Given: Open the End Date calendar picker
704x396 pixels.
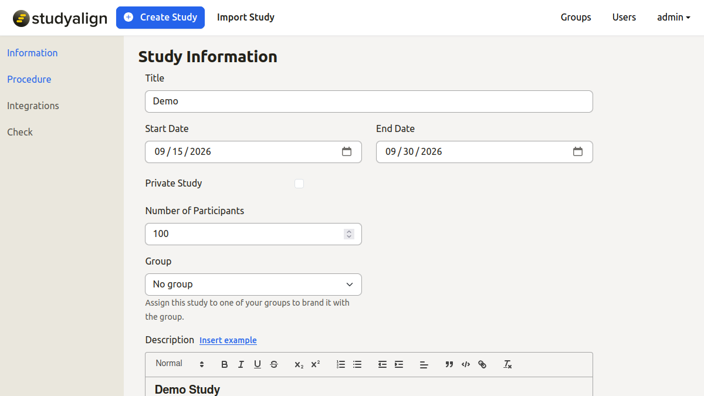Looking at the screenshot, I should click(x=578, y=152).
